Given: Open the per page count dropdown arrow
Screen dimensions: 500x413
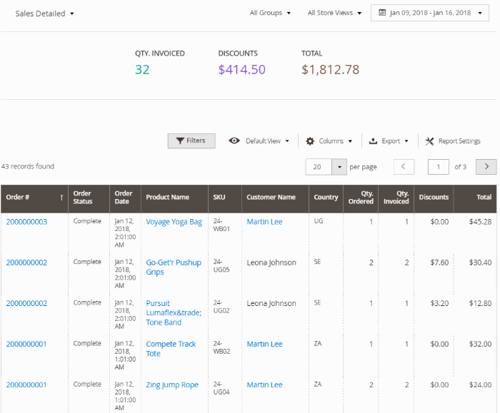Looking at the screenshot, I should 339,167.
